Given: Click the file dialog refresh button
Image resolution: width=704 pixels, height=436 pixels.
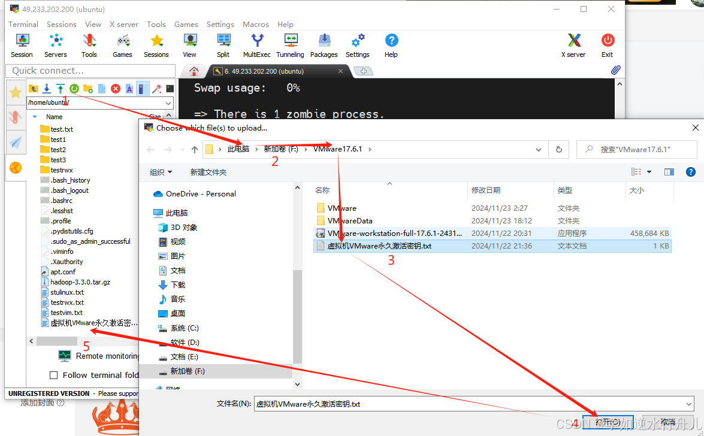Looking at the screenshot, I should pyautogui.click(x=559, y=150).
